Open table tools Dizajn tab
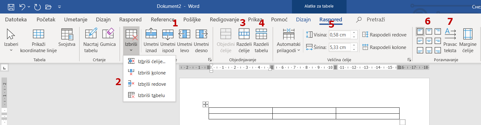The image size is (481, 125). pyautogui.click(x=303, y=19)
